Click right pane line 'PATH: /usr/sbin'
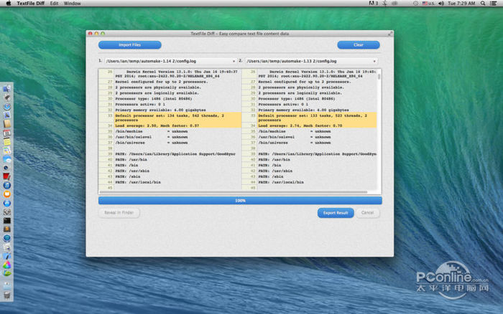 [x=275, y=171]
